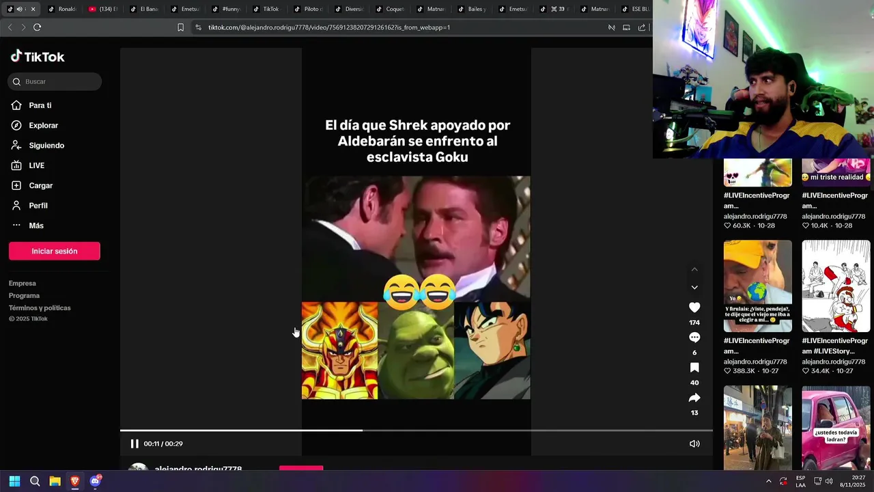
Task: Share the video with the arrow icon
Action: coord(694,398)
